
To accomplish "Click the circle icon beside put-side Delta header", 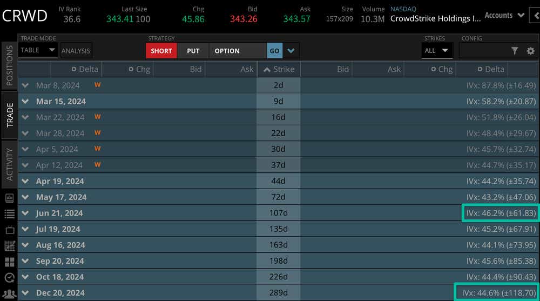I will pos(480,69).
